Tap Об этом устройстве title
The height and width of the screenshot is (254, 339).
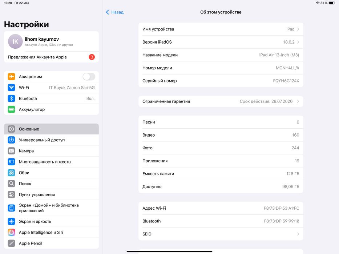[x=221, y=12]
